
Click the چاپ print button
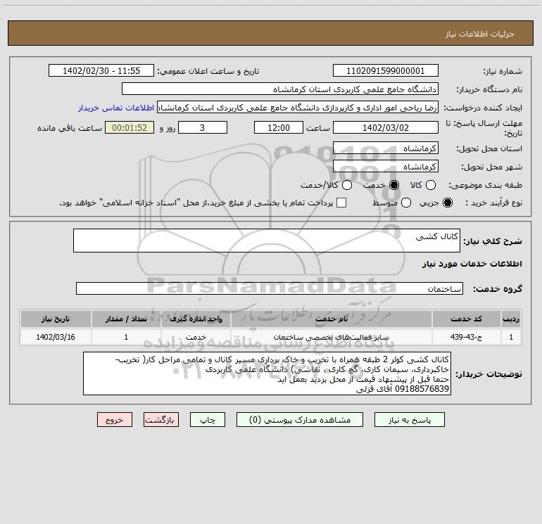208,420
